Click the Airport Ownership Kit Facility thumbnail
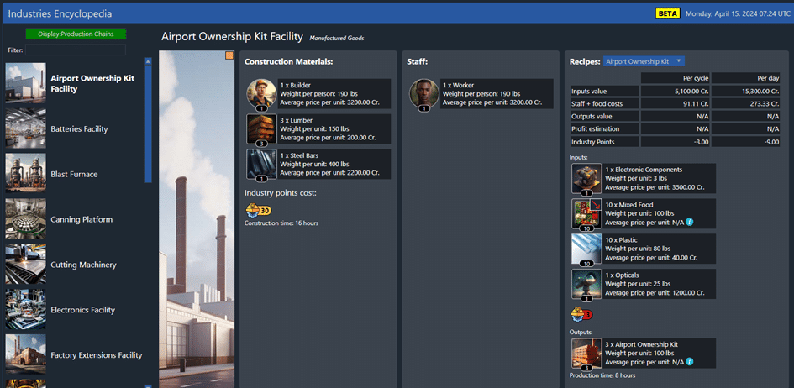The height and width of the screenshot is (388, 794). coord(26,83)
